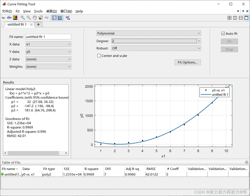Click the Fit button

pos(229,42)
